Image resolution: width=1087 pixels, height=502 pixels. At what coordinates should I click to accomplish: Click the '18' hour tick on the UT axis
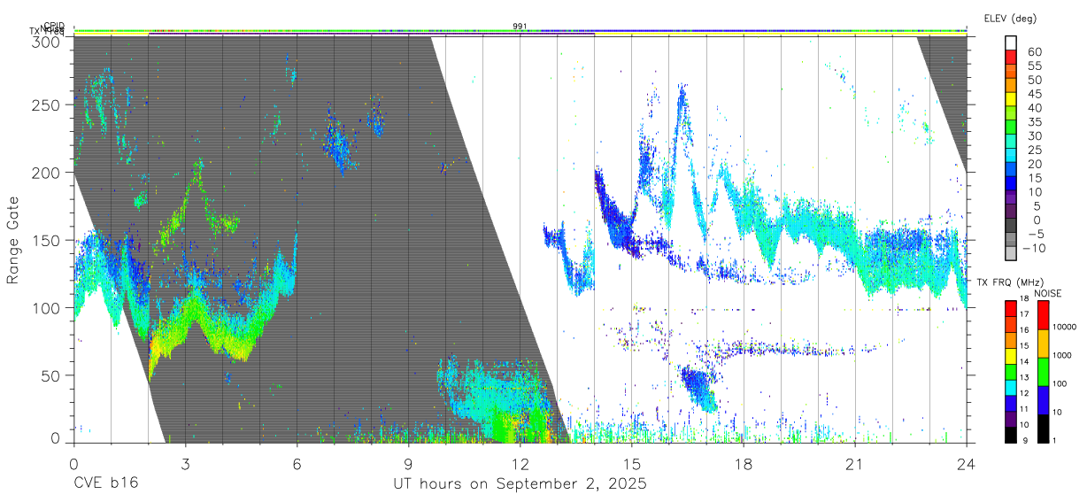pyautogui.click(x=744, y=464)
